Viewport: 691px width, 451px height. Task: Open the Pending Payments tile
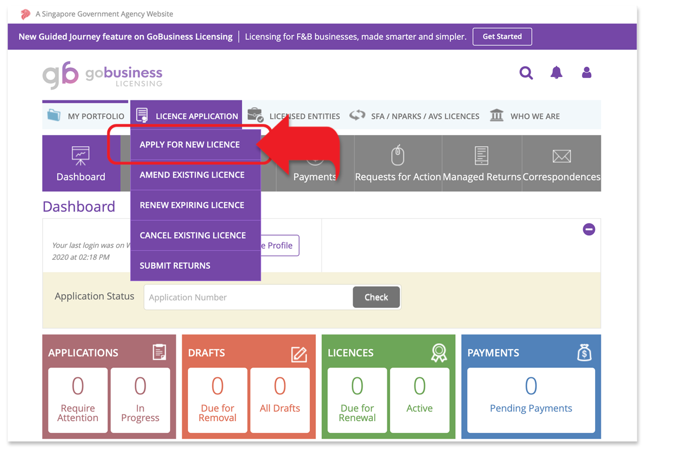click(531, 400)
